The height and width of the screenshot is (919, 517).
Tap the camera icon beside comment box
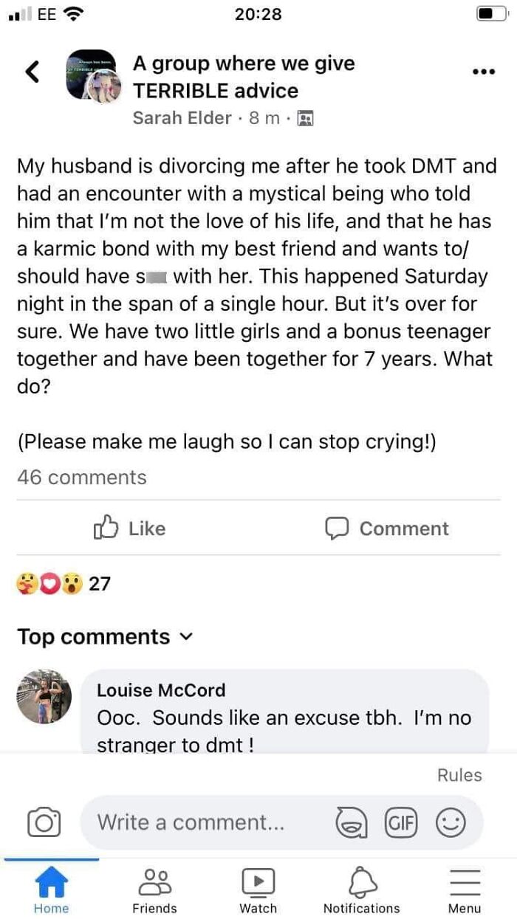click(44, 822)
